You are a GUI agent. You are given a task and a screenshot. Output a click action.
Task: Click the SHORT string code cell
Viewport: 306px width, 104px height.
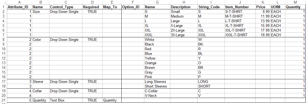211,86
